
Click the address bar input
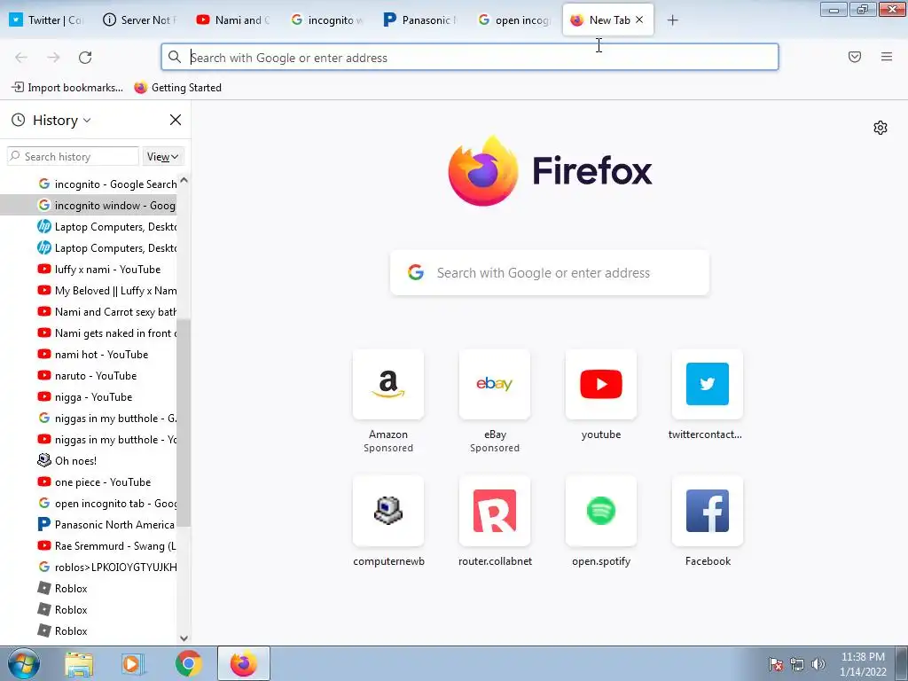[470, 58]
